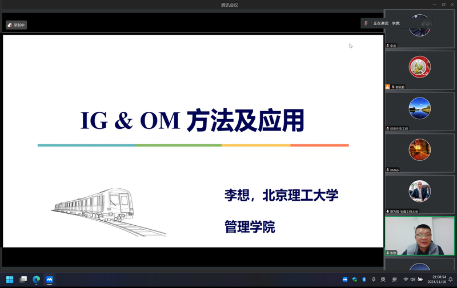Open Task View on the taskbar
Viewport: 457px width, 288px height.
pos(23,279)
